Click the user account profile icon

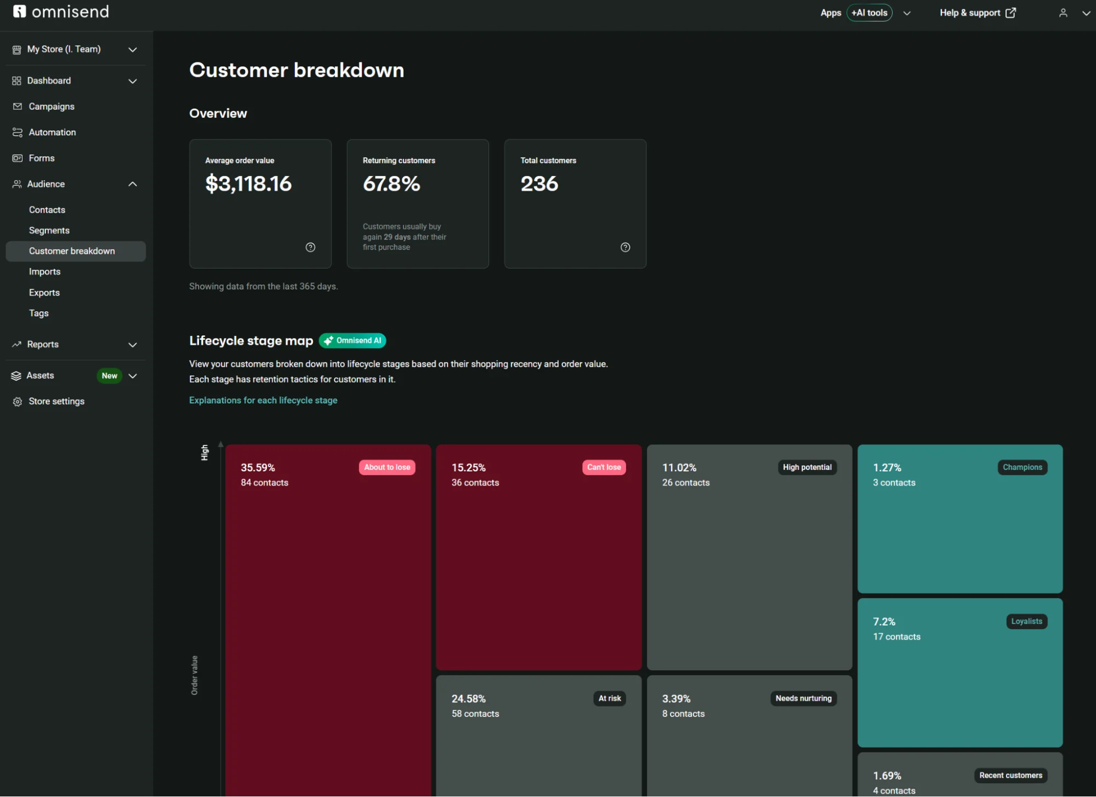[x=1063, y=13]
